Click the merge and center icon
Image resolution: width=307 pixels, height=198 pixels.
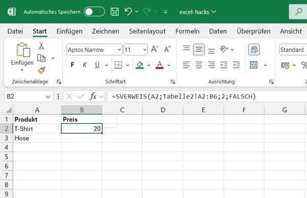click(x=254, y=65)
